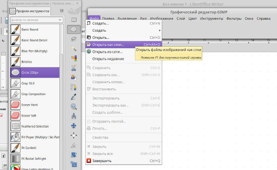Select the Rectangle Select tool
The height and width of the screenshot is (170, 277).
point(74,20)
